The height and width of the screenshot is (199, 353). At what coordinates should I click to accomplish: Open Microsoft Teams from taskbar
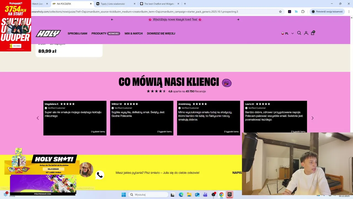point(205,195)
